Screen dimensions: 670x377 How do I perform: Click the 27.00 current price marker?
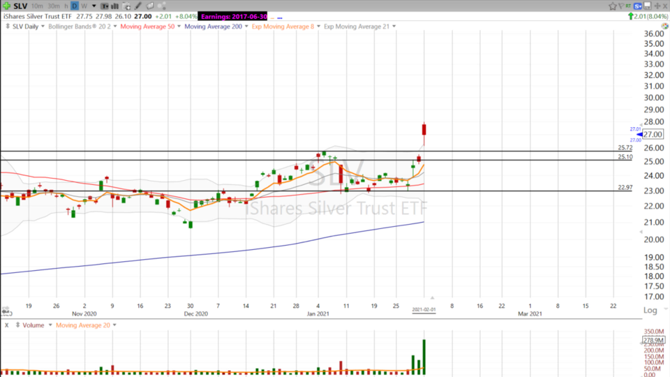653,134
